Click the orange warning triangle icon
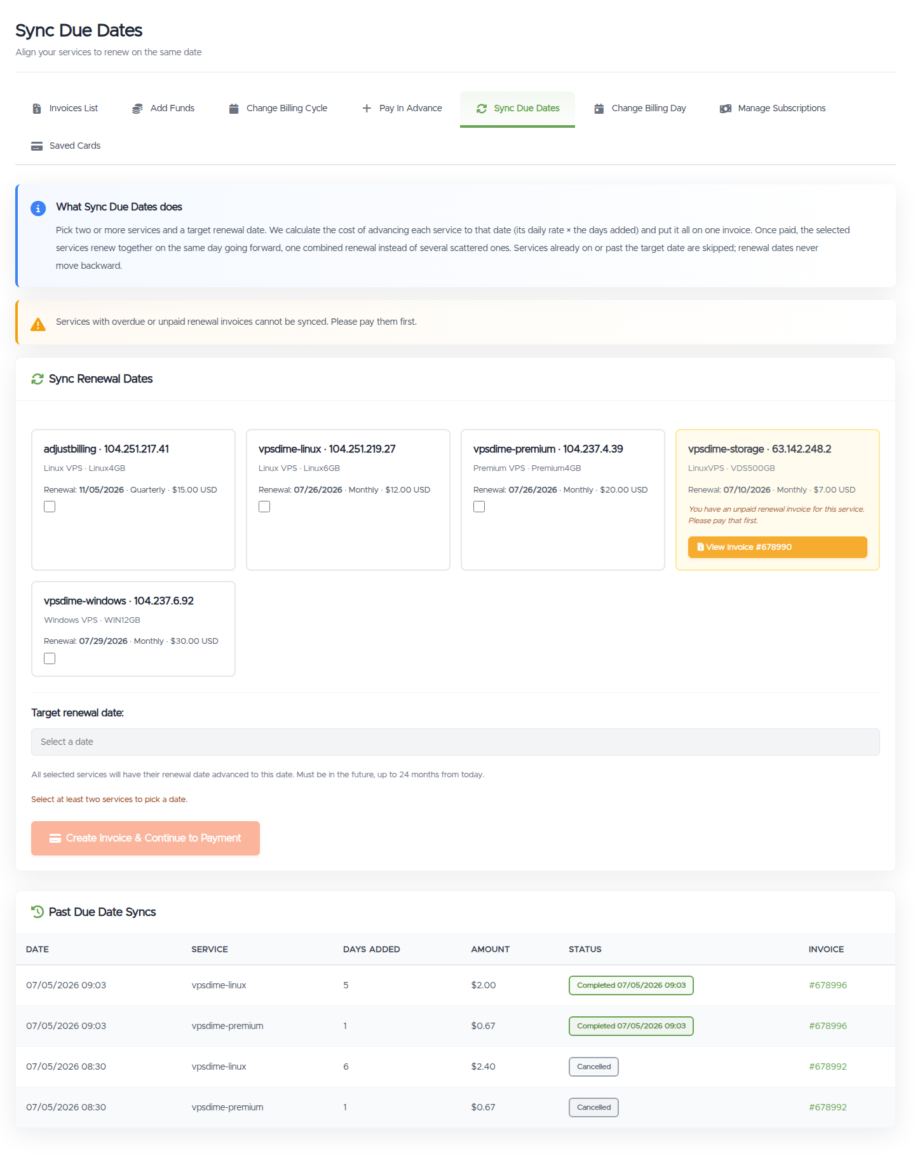Image resolution: width=915 pixels, height=1172 pixels. tap(38, 324)
